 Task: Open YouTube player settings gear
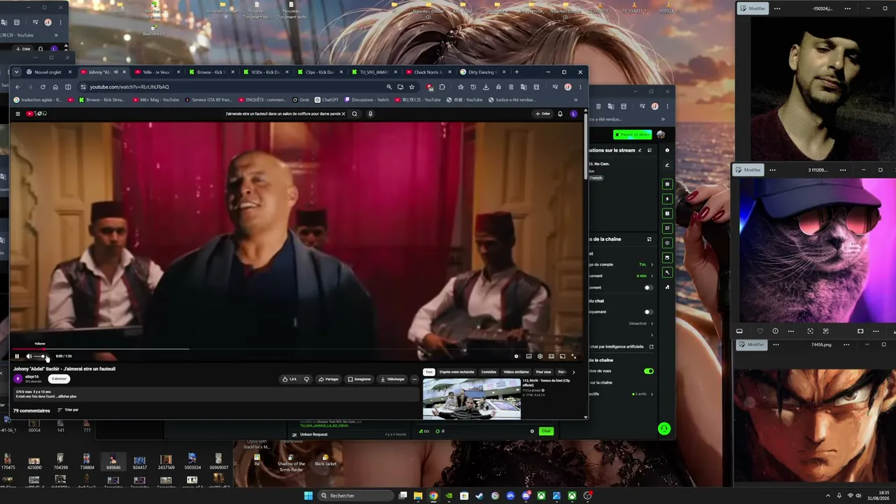pos(540,356)
